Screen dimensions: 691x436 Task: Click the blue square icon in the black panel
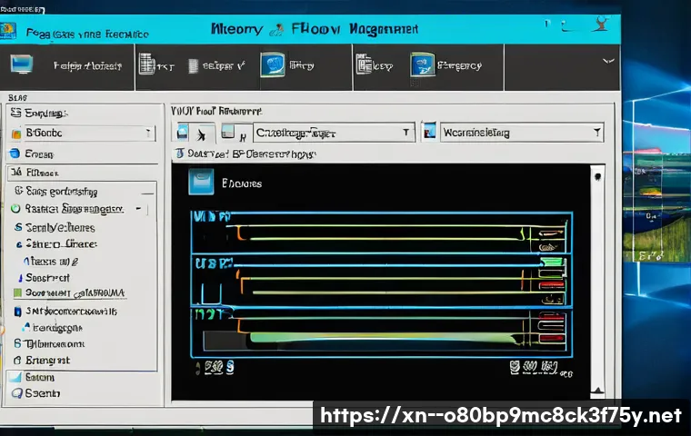click(x=201, y=183)
